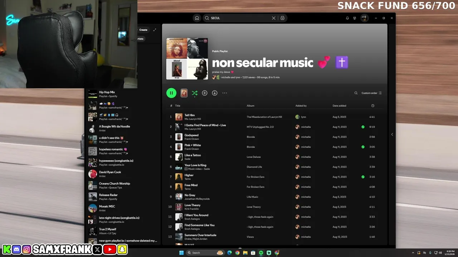This screenshot has height=257, width=458.
Task: Toggle saved checkmark for Pink + White
Action: click(x=363, y=147)
